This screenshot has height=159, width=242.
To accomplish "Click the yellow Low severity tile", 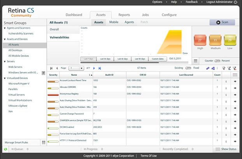I will [x=230, y=40].
